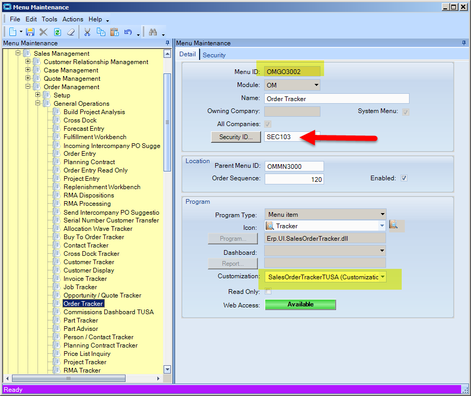Toggle the Enabled checkbox
The width and height of the screenshot is (471, 396).
(x=404, y=178)
